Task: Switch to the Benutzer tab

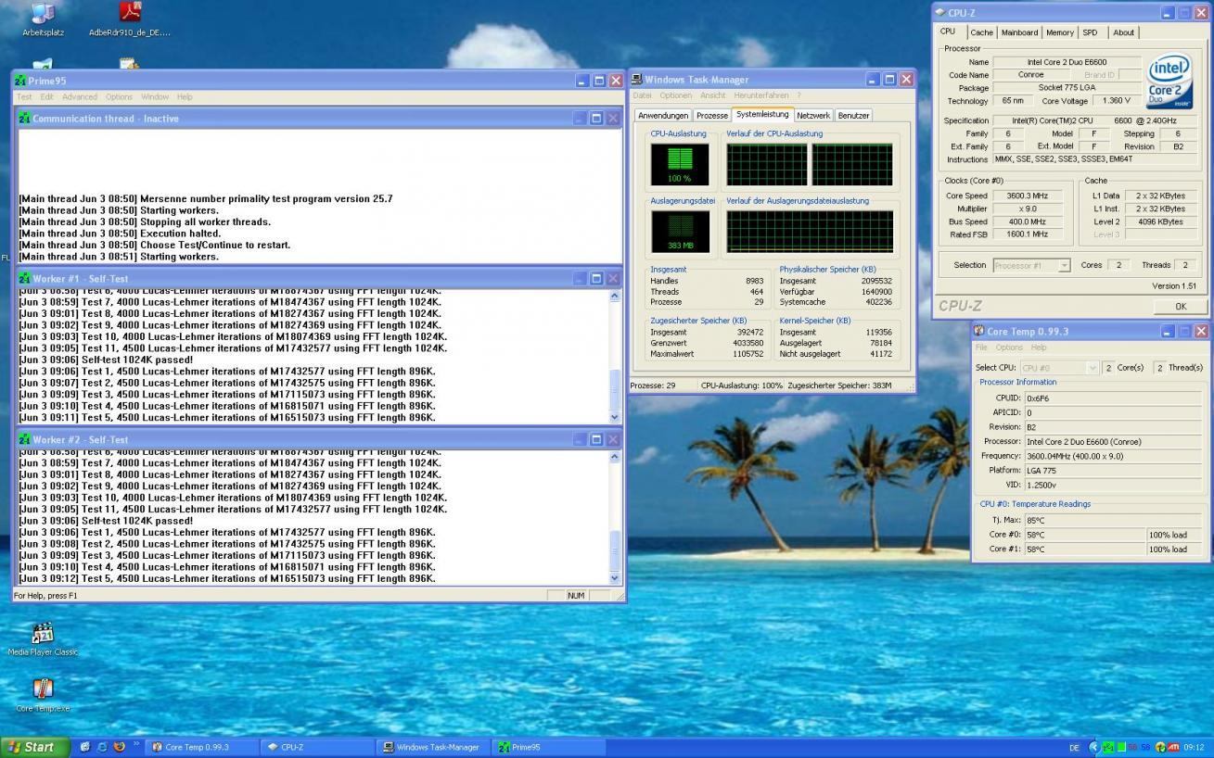Action: click(x=853, y=116)
